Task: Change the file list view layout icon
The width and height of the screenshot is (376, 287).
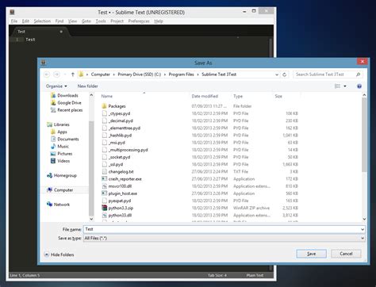Action: coord(337,86)
